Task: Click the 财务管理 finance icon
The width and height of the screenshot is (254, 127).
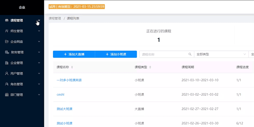Action: 7,52
